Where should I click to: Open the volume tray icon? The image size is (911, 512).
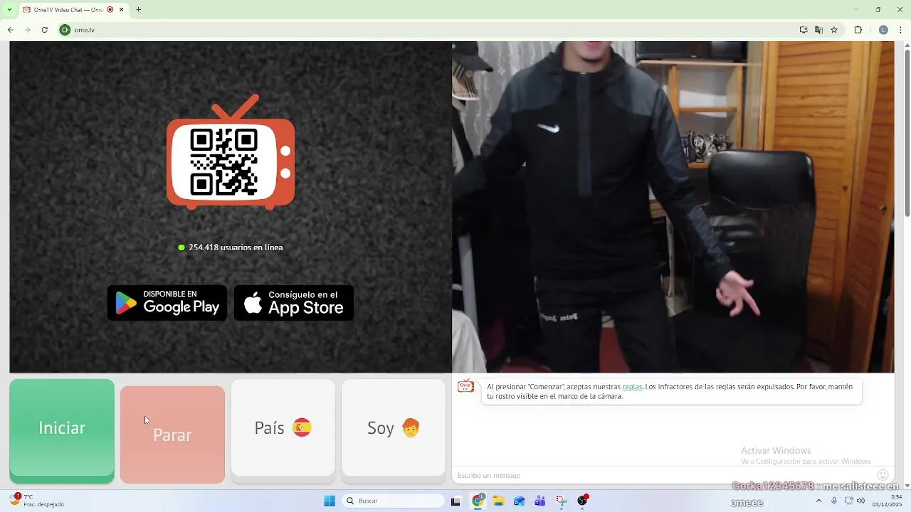[860, 501]
